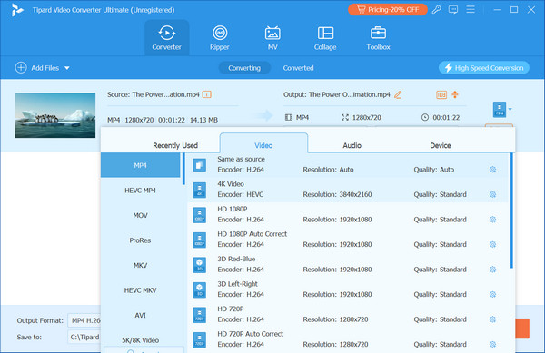Choose MKV in format list
The width and height of the screenshot is (545, 353).
pos(141,265)
